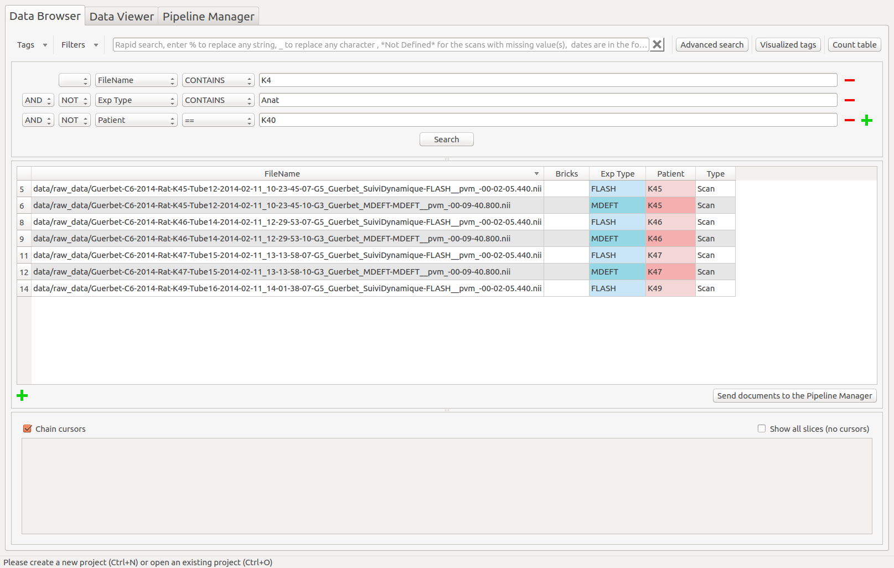Add a new search condition with the green plus

(867, 120)
